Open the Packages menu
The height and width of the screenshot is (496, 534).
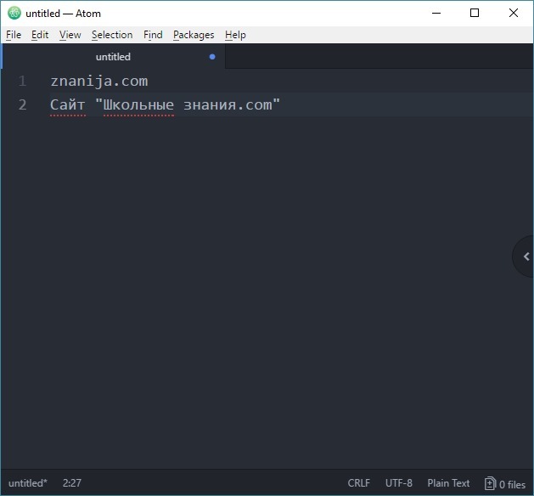coord(194,35)
